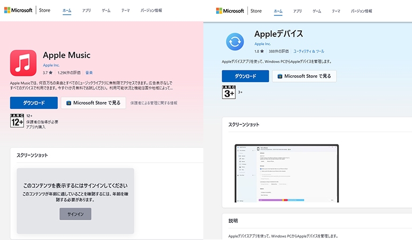Open バージョン情報 tab on Apple Music page
412x240 pixels.
151,11
